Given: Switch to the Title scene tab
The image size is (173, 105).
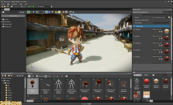Looking at the screenshot, I should tap(2, 9).
